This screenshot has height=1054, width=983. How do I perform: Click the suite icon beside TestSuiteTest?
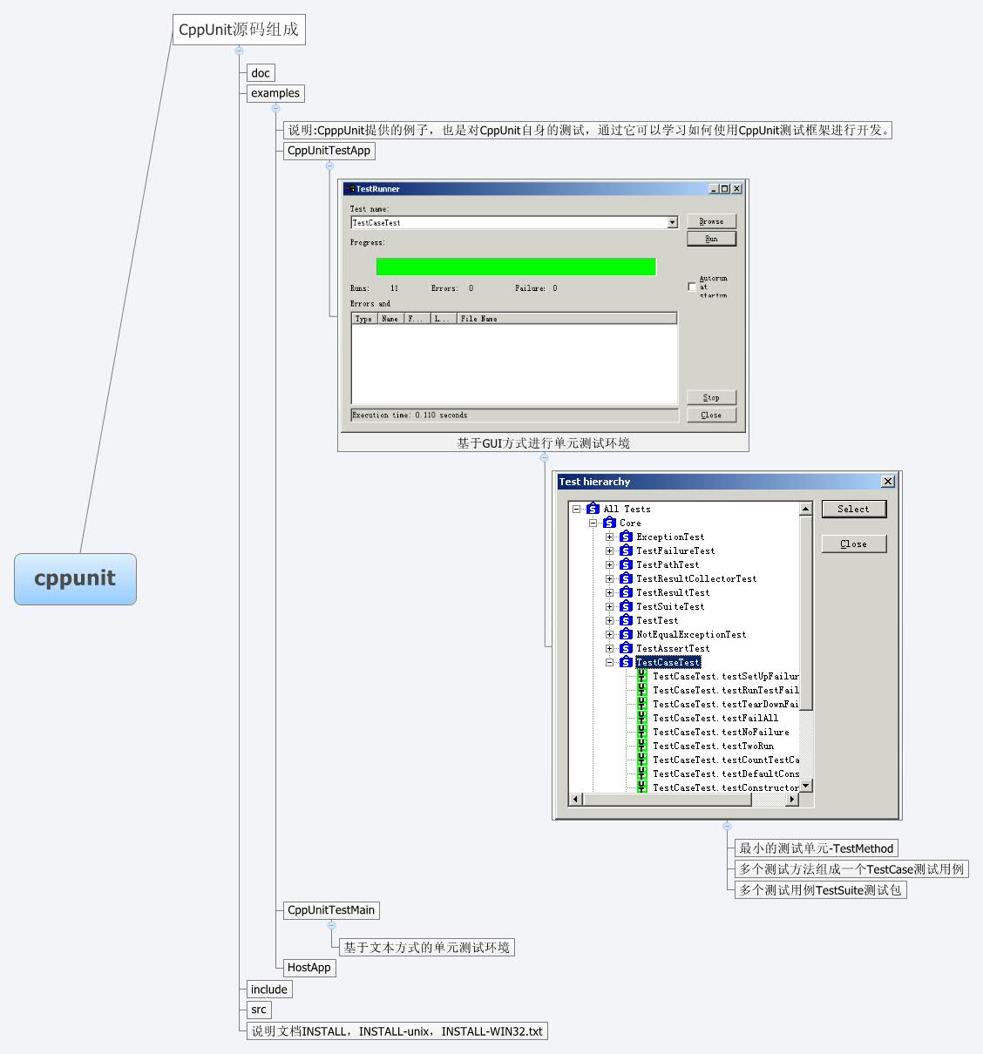(x=626, y=606)
